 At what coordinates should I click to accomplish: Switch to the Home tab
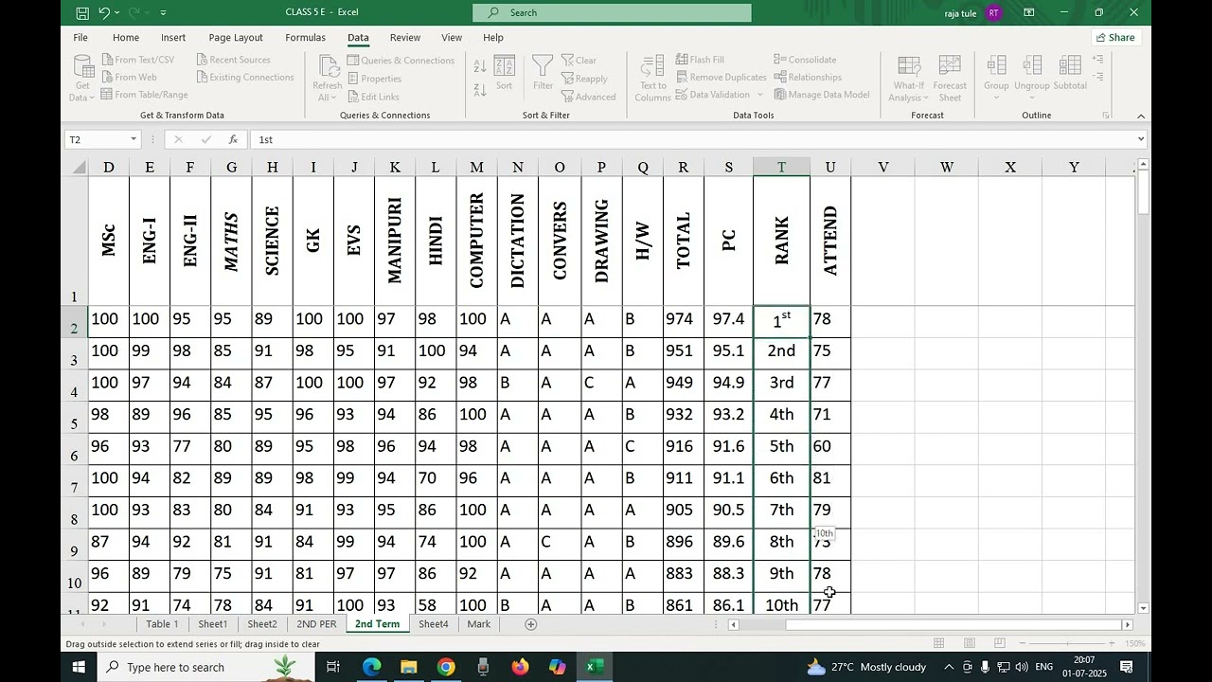click(x=126, y=37)
